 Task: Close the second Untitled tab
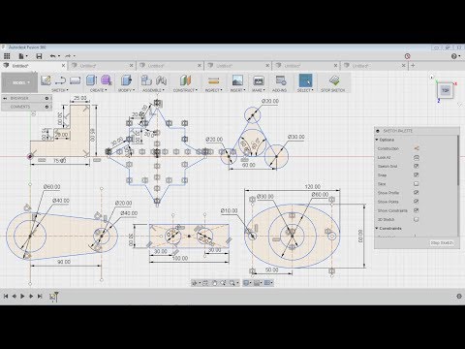point(132,66)
